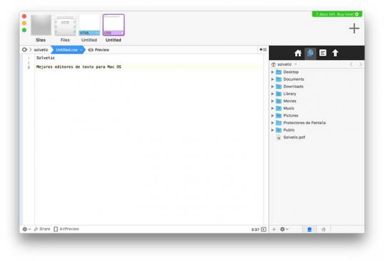This screenshot has width=384, height=261.
Task: Click the Share button in status bar
Action: coord(42,229)
